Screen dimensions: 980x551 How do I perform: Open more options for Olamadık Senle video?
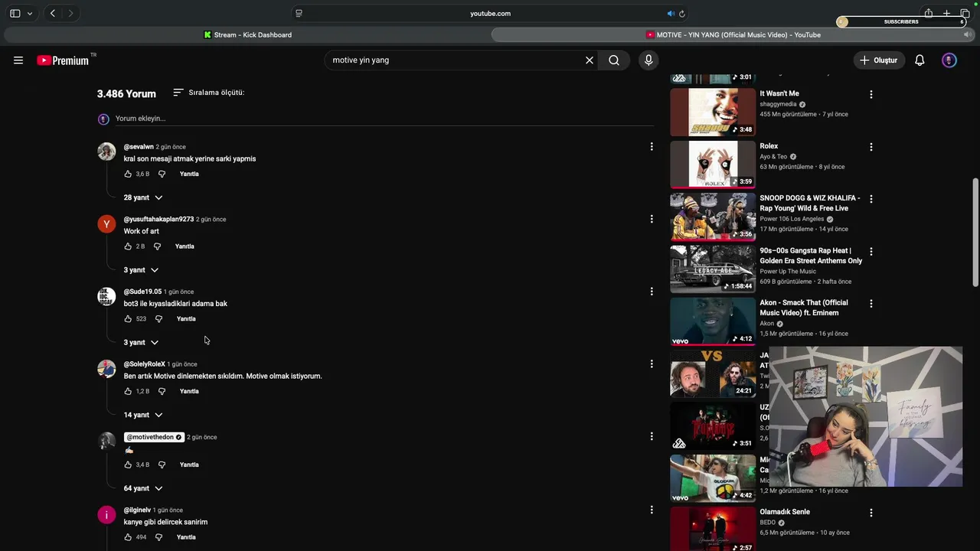[871, 513]
